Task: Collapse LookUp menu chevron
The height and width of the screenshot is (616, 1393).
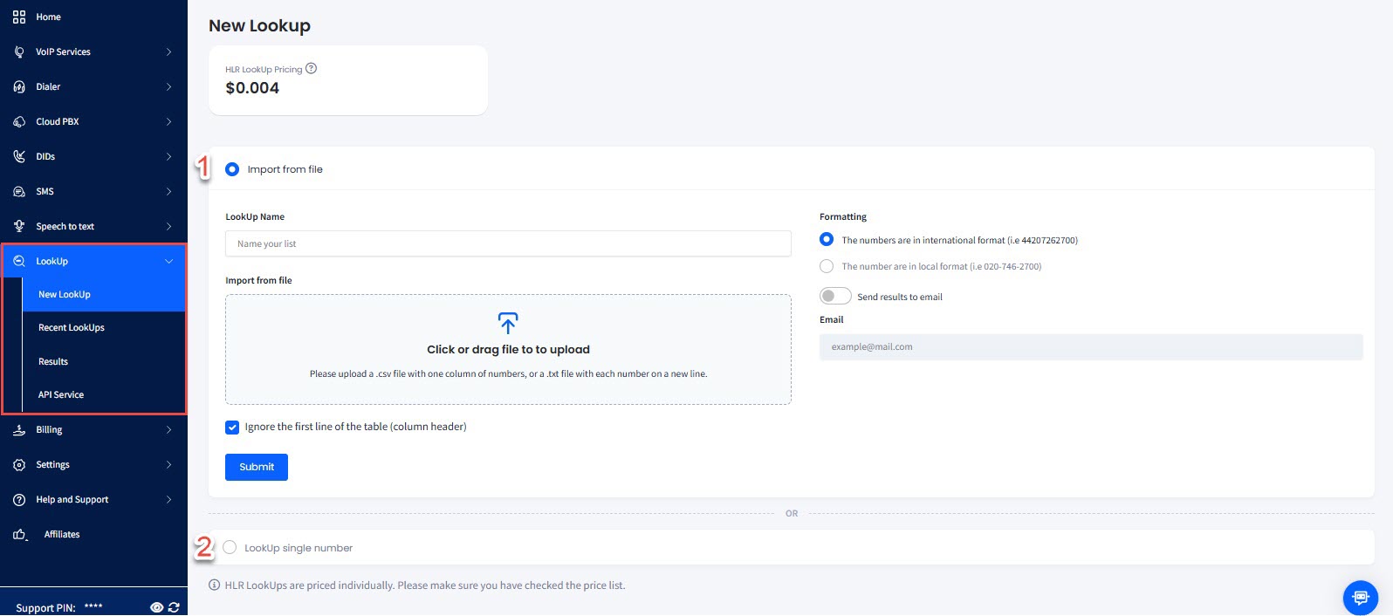Action: 168,261
